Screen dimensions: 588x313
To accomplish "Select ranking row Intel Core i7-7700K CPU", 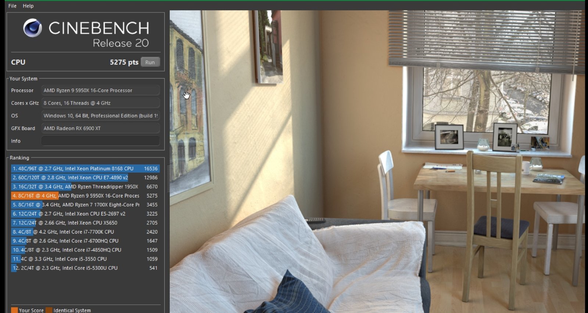I will click(x=85, y=232).
